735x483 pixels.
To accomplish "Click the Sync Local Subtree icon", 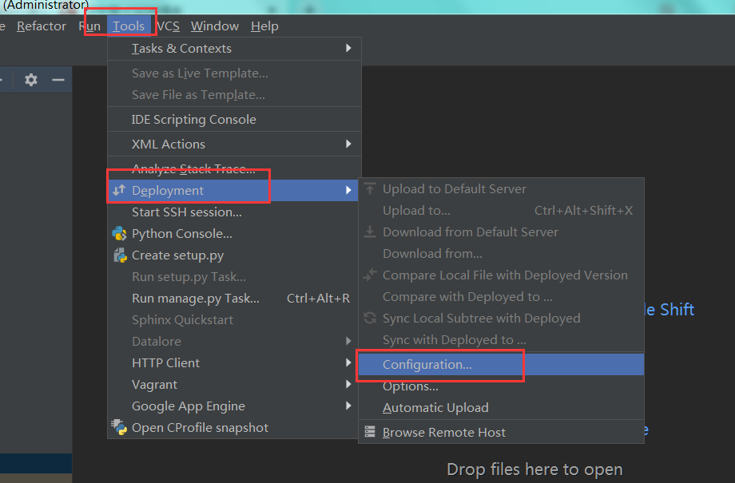I will click(x=370, y=318).
